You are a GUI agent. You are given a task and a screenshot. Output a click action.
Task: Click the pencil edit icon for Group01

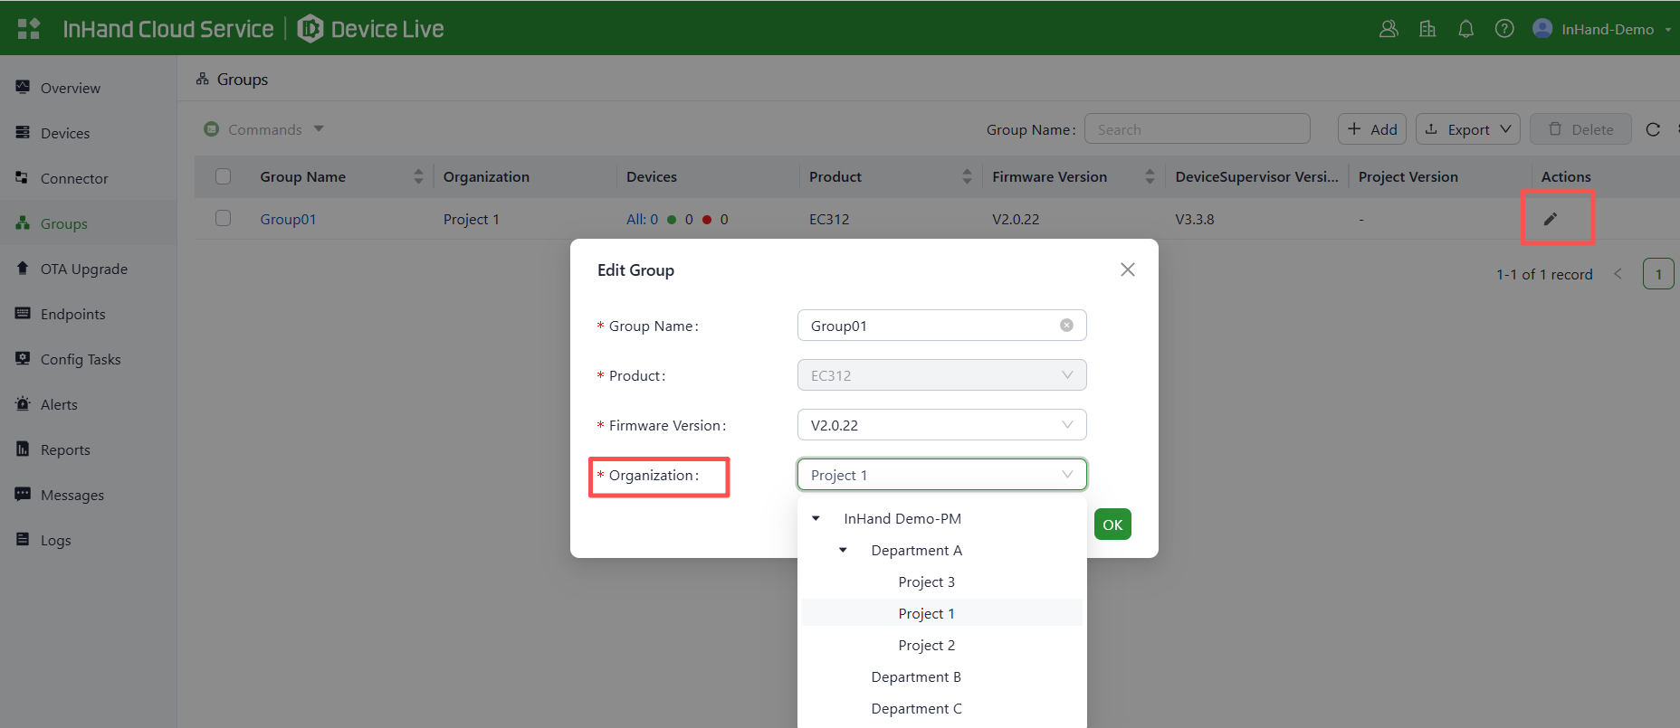tap(1550, 219)
